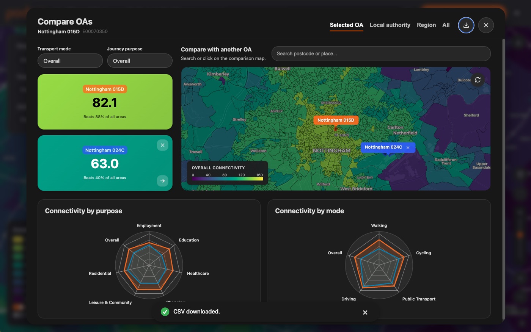Remove the Nottingham 024C map label
The height and width of the screenshot is (332, 531).
[x=408, y=147]
